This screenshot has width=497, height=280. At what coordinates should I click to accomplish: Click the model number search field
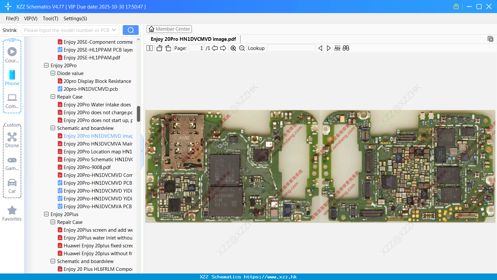pos(67,30)
